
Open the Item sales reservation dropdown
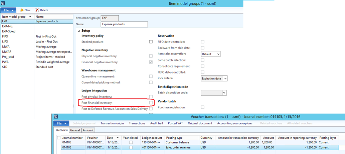coord(218,54)
